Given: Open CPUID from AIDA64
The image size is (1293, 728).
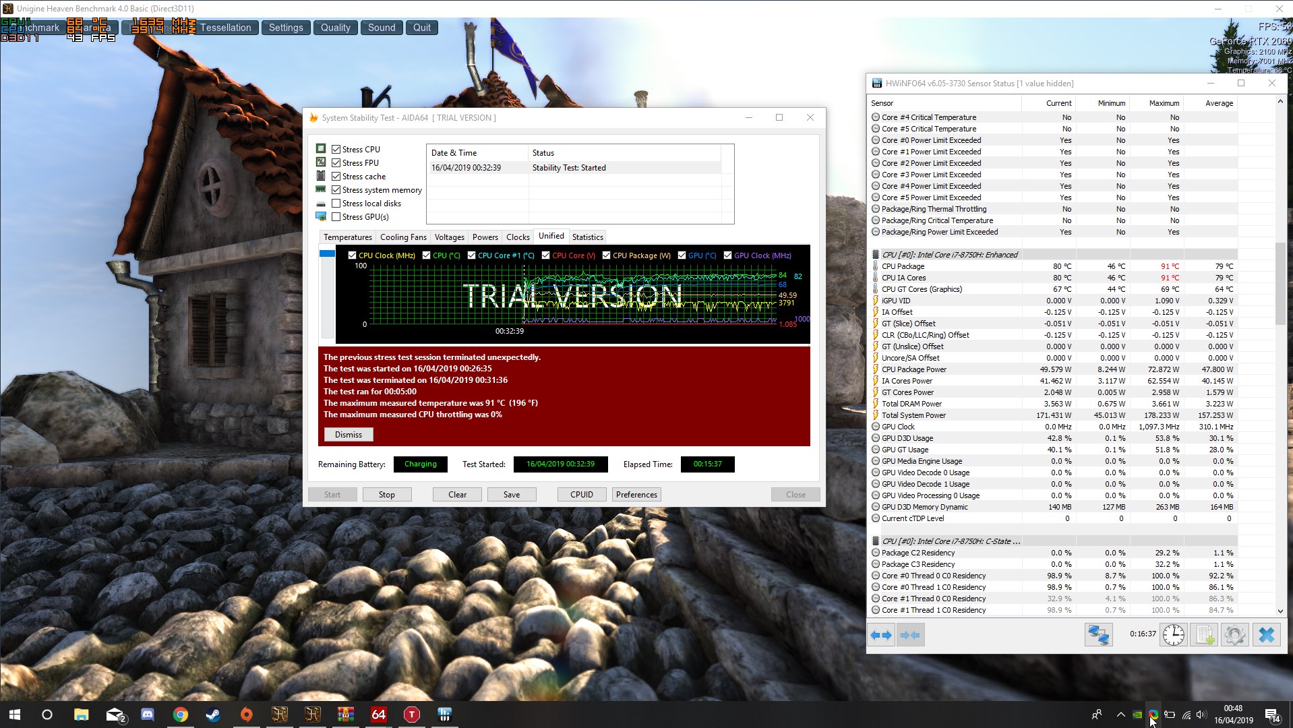Looking at the screenshot, I should click(x=582, y=495).
